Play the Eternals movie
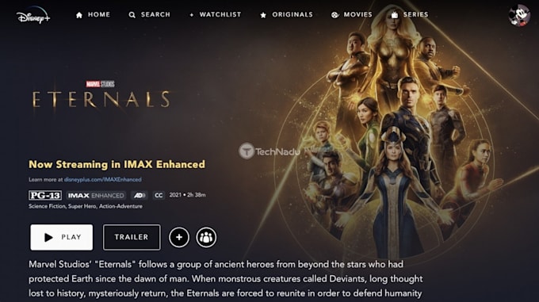Viewport: 539px width, 302px height. (62, 237)
